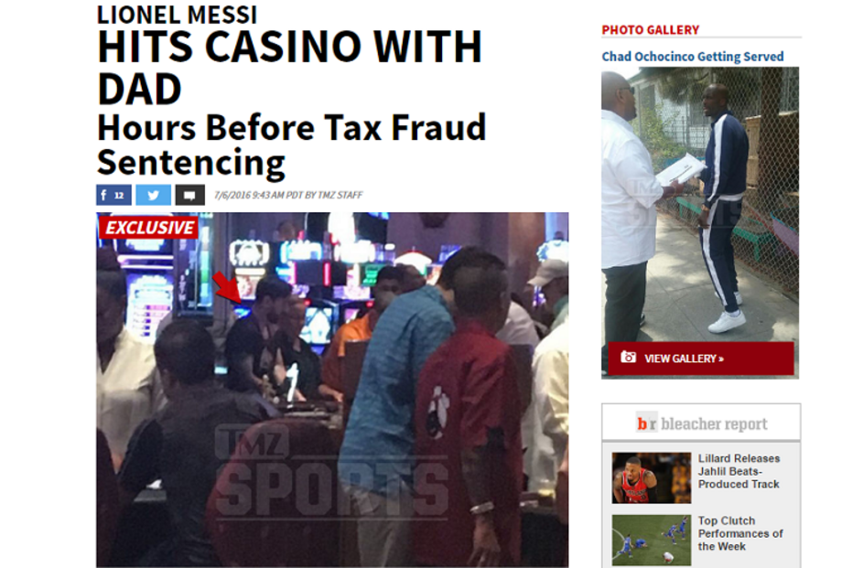The image size is (853, 568).
Task: Click the Chad Ochocinco gallery photo
Action: pyautogui.click(x=700, y=204)
